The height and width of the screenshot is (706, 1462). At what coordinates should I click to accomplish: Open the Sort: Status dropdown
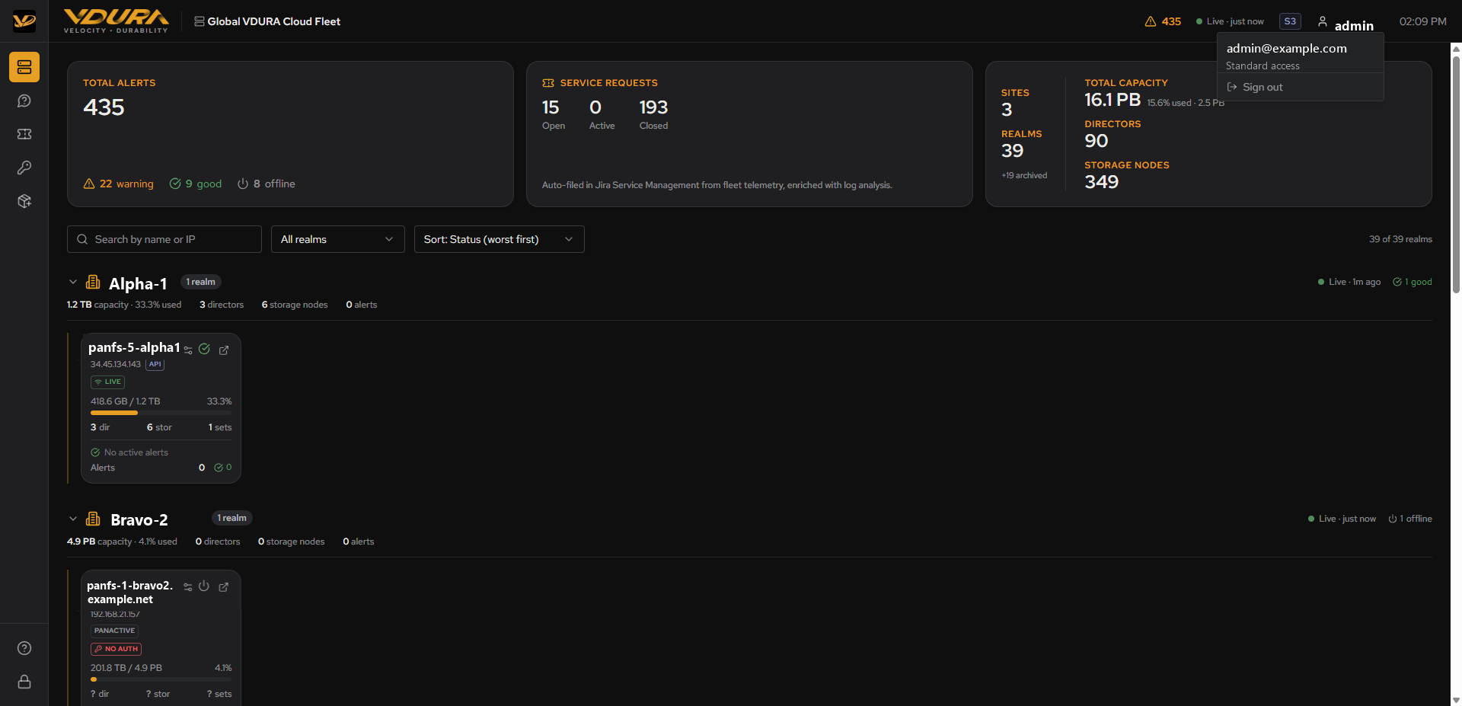click(x=499, y=239)
